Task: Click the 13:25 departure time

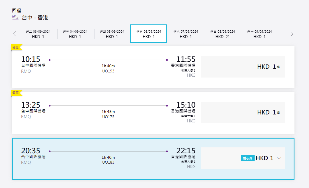Action: (30, 105)
